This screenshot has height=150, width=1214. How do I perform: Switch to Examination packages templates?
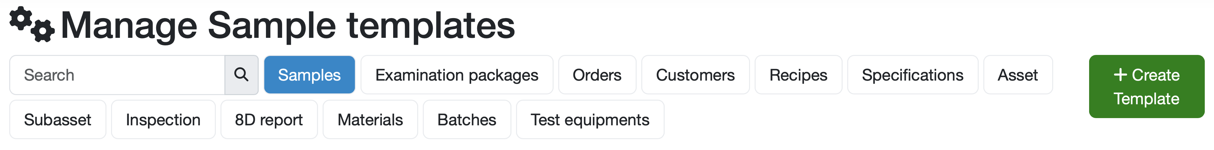(457, 75)
